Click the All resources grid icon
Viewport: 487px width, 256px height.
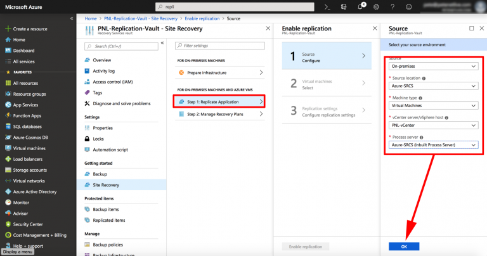pyautogui.click(x=8, y=83)
